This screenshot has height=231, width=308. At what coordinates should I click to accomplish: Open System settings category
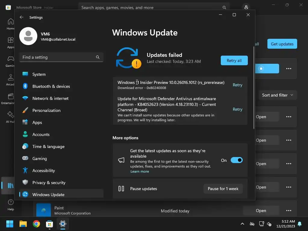point(61,74)
